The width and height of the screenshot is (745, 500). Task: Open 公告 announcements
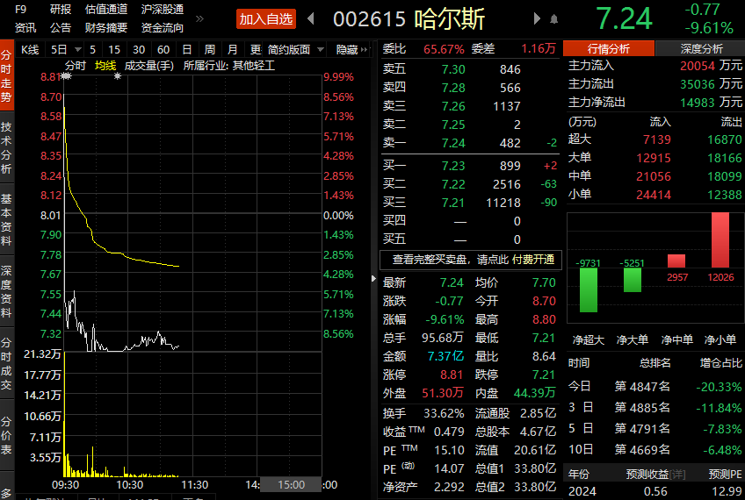coord(61,28)
